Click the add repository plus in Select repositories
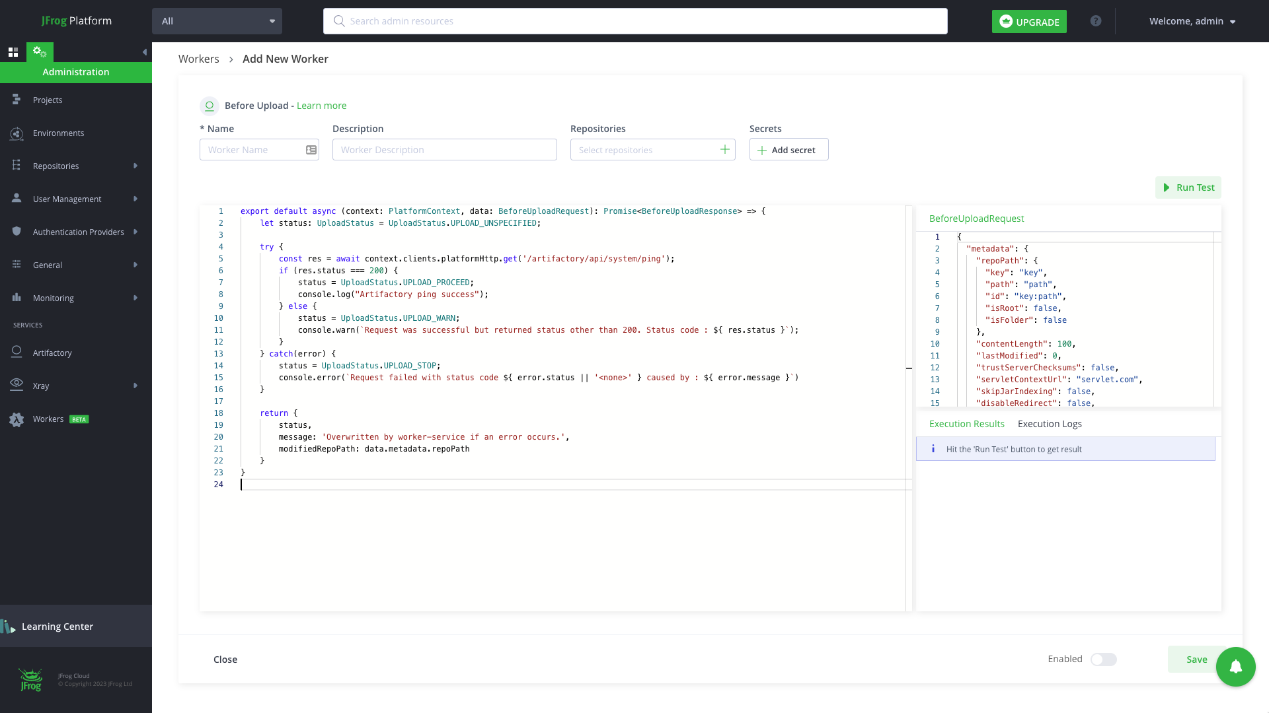The height and width of the screenshot is (713, 1269). click(x=724, y=149)
